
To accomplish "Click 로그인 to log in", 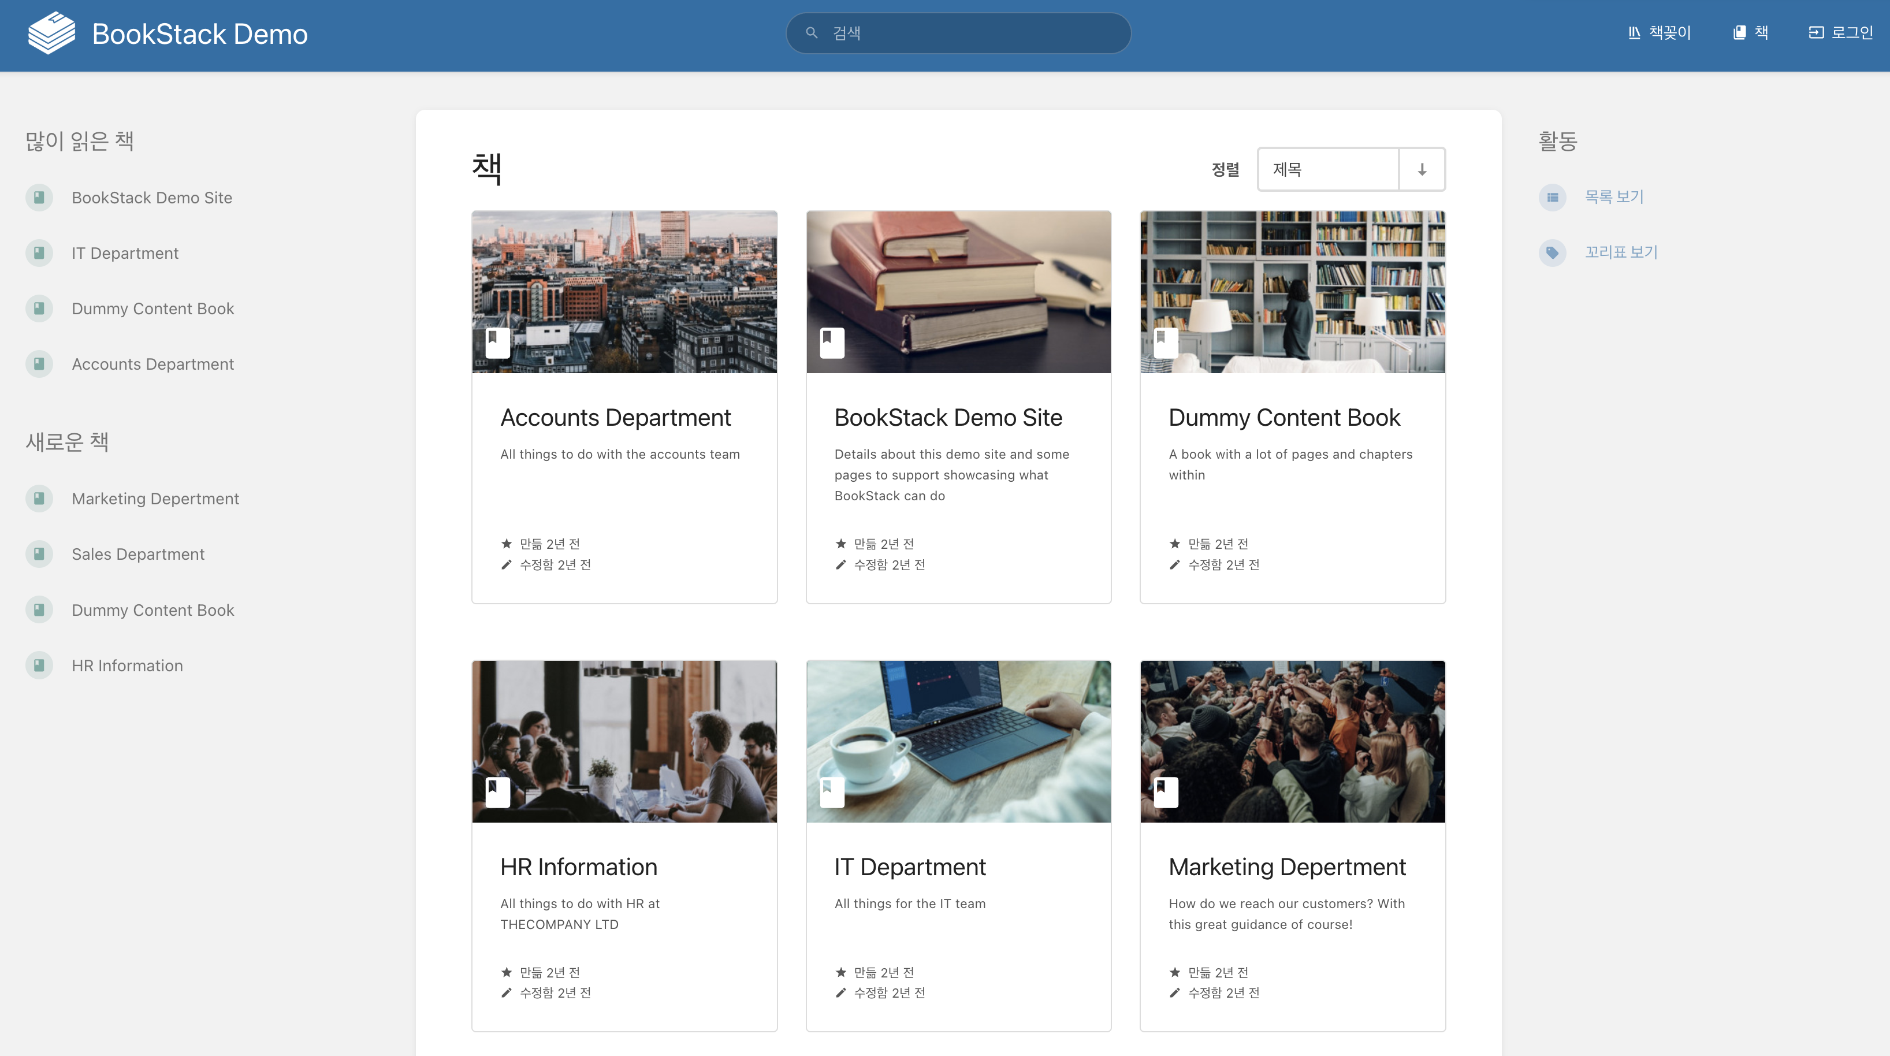I will pos(1840,33).
